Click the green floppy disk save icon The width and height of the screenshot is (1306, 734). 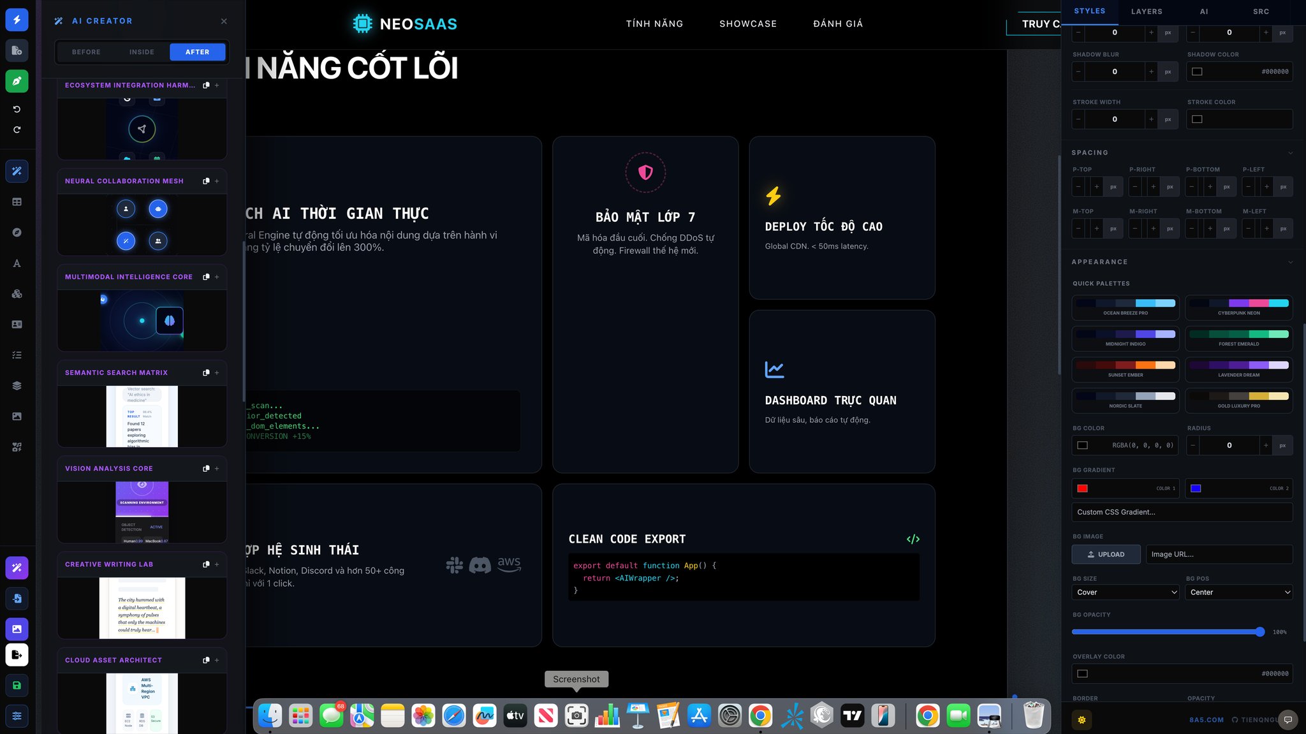click(17, 686)
